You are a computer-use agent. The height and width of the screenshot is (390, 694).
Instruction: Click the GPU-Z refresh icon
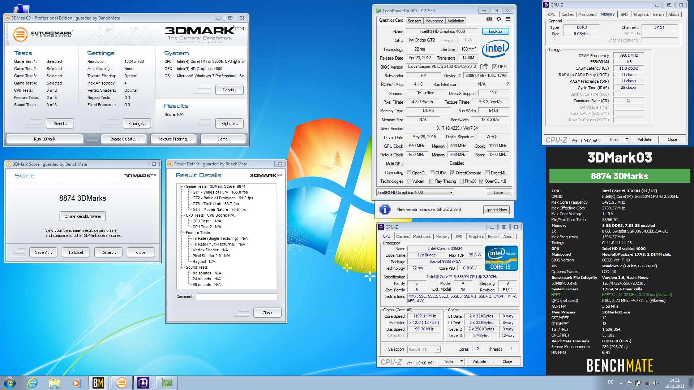pos(498,19)
